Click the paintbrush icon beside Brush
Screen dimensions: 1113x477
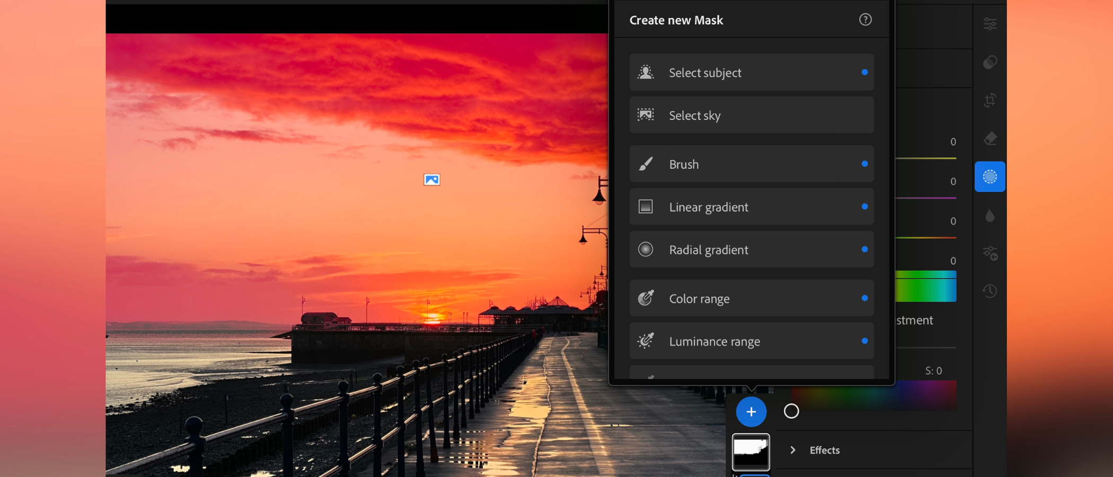tap(646, 164)
